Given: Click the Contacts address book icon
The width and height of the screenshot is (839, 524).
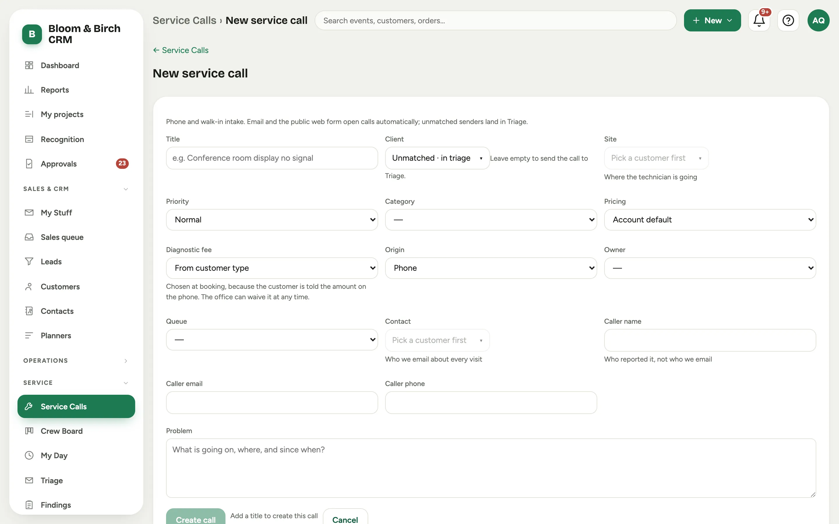Looking at the screenshot, I should (x=29, y=311).
